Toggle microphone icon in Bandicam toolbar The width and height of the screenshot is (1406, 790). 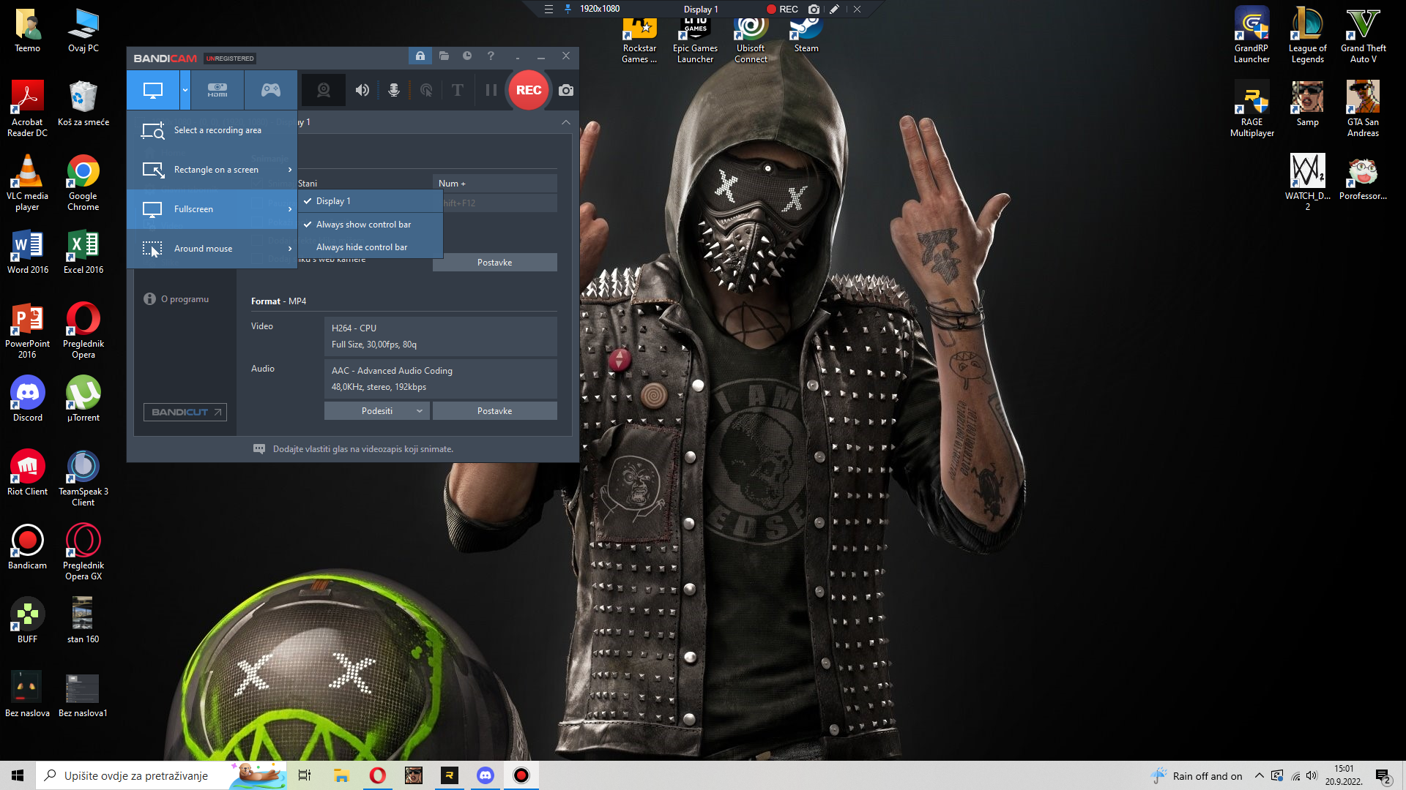click(394, 90)
